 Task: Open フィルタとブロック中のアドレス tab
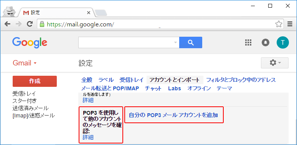pos(241,80)
